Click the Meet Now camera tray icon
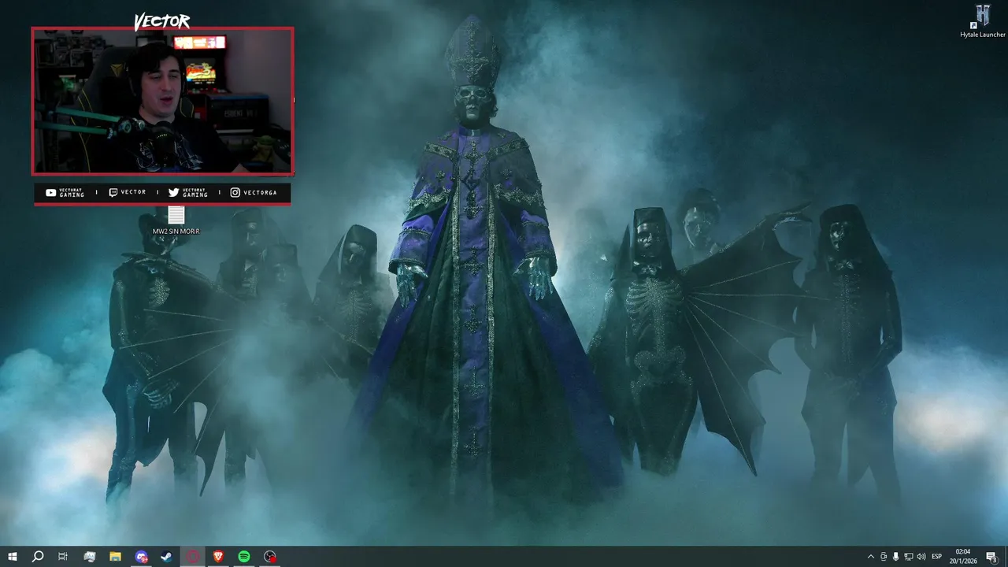 [884, 557]
